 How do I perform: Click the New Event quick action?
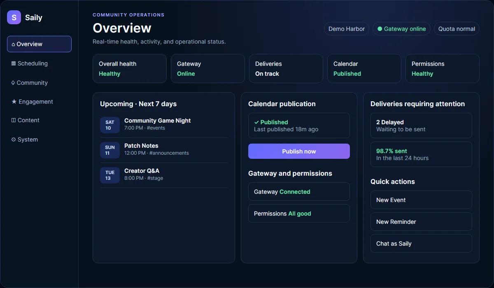click(x=421, y=200)
